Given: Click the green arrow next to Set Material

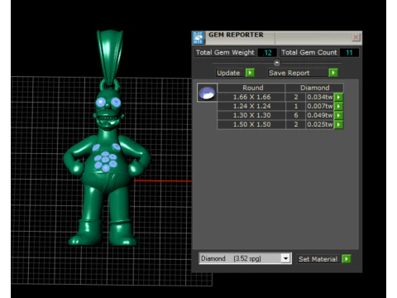Looking at the screenshot, I should tap(346, 259).
